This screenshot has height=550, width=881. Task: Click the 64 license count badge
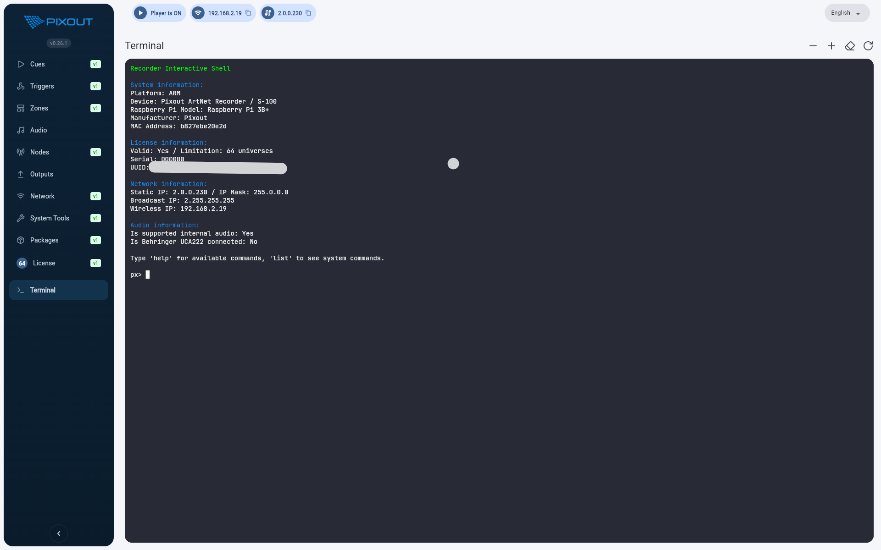tap(22, 263)
